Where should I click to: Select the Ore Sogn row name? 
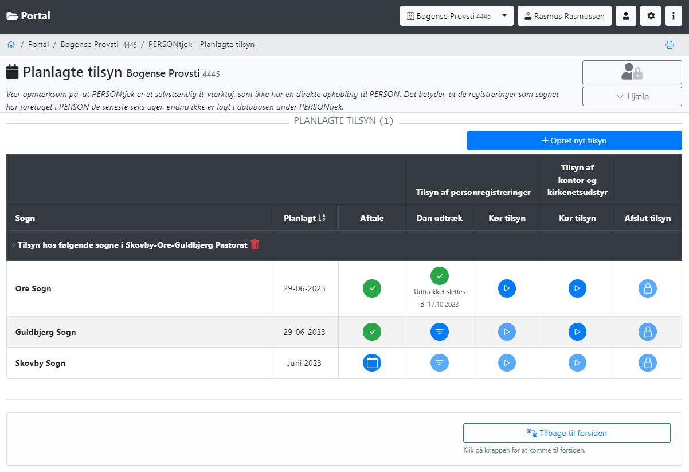(x=33, y=288)
